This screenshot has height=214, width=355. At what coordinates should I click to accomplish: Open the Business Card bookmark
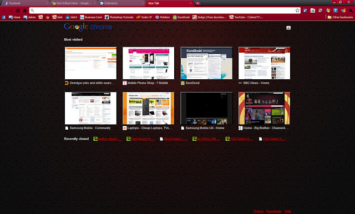coord(91,17)
